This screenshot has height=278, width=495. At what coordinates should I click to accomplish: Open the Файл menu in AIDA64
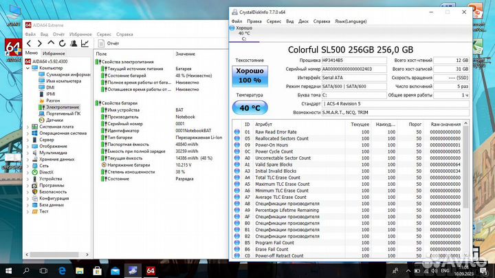pos(30,34)
